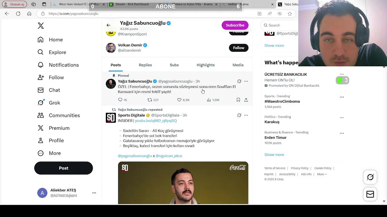The width and height of the screenshot is (387, 217).
Task: Open @yagosabuncuoglu mention link
Action: (x=135, y=156)
